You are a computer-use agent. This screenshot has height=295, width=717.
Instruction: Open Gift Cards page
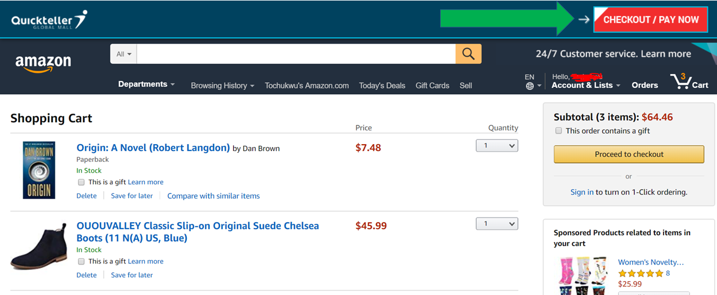432,86
